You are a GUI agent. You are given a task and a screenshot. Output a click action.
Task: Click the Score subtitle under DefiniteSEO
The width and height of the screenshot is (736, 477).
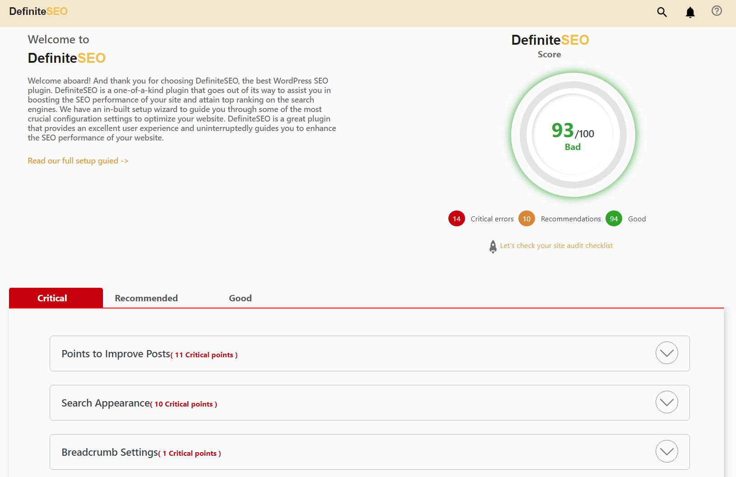tap(550, 54)
